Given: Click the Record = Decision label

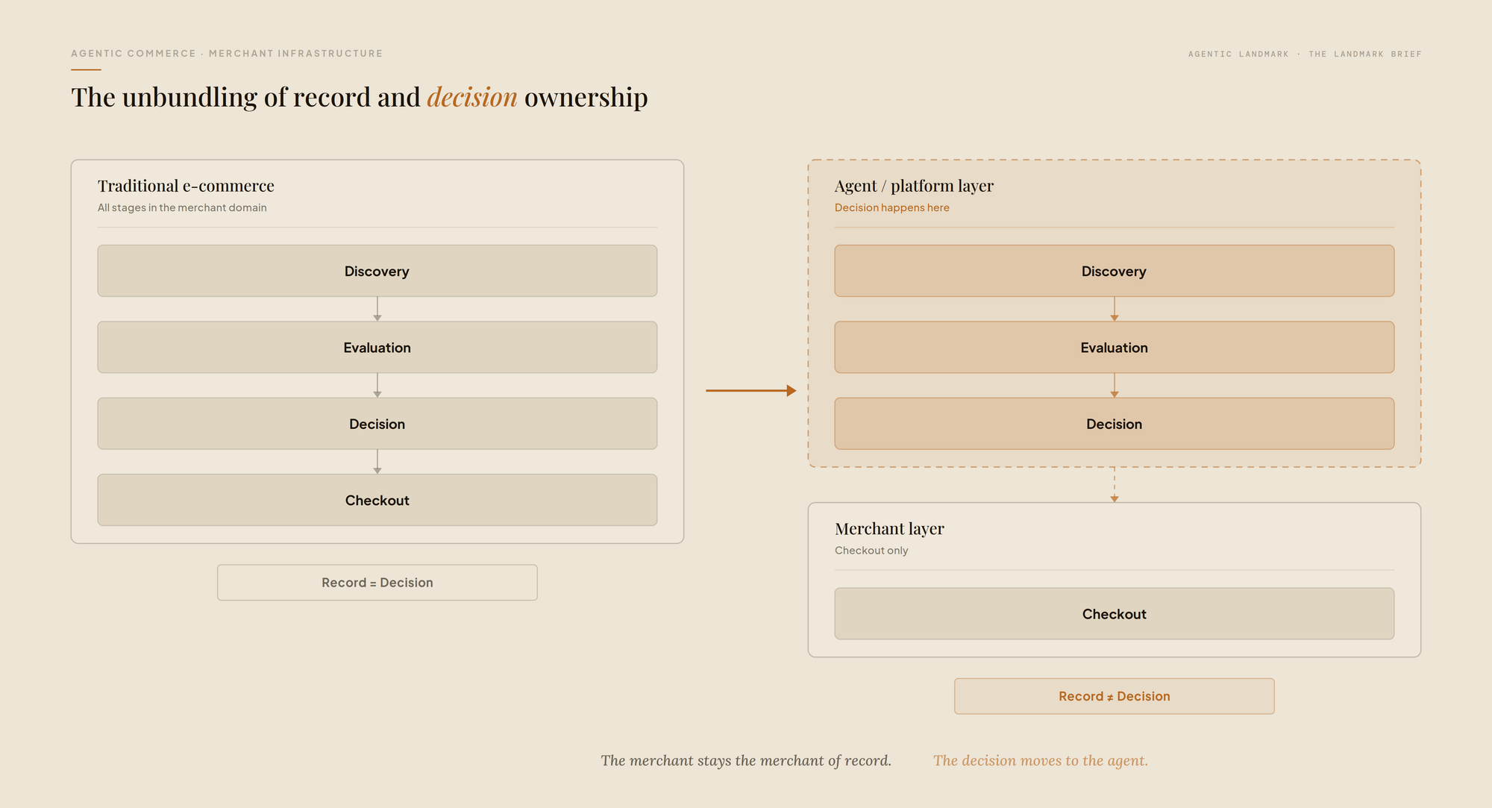Looking at the screenshot, I should coord(377,583).
